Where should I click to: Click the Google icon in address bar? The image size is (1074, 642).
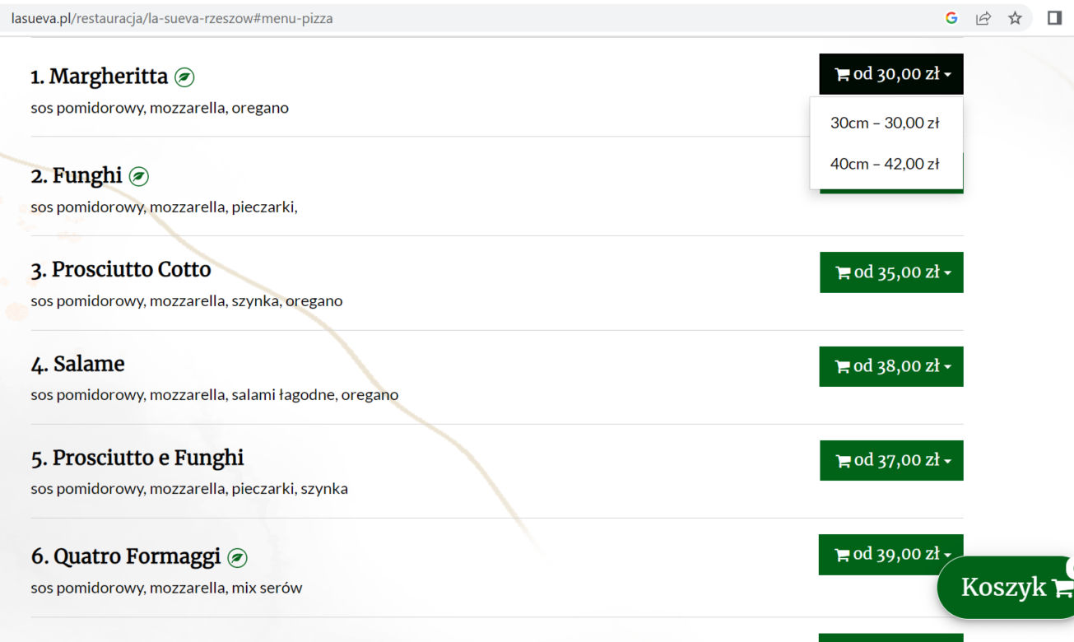tap(951, 18)
